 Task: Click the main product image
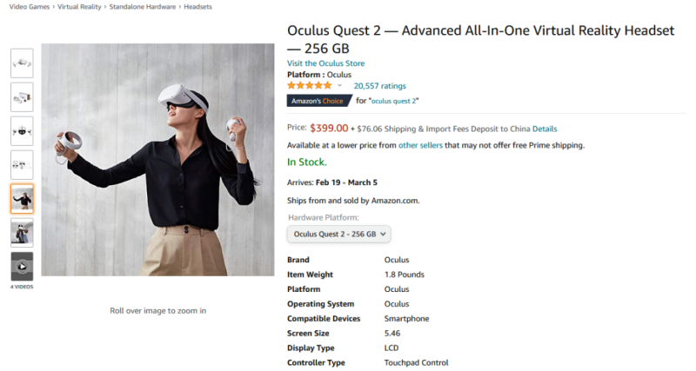click(x=157, y=160)
